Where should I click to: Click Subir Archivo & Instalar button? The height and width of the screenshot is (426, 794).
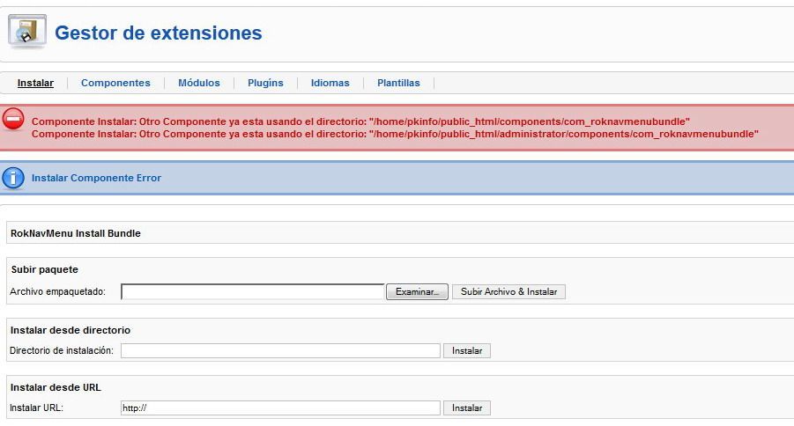point(508,292)
